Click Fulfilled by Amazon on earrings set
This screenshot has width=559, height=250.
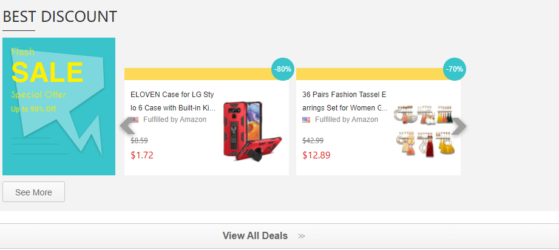(x=347, y=120)
